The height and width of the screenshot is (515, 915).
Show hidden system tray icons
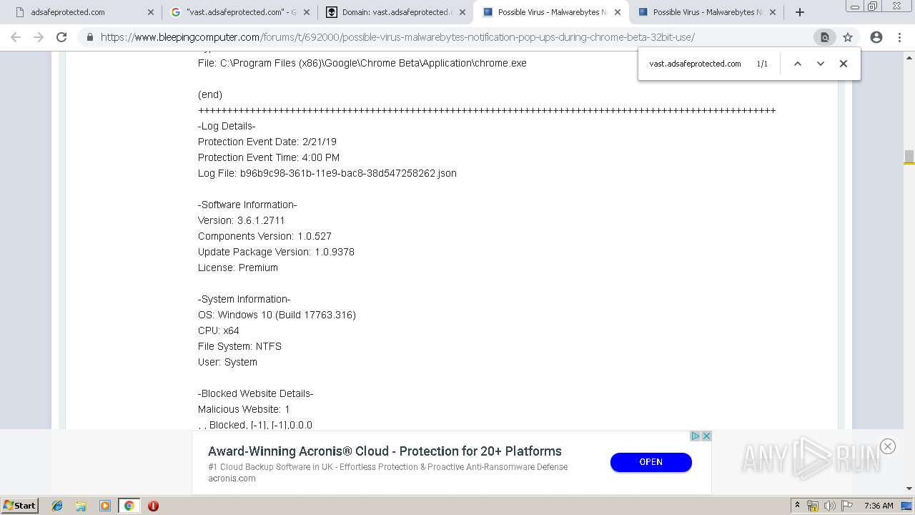798,506
